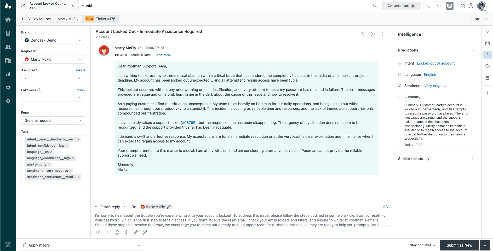The width and height of the screenshot is (493, 251).
Task: Open the Followers dropdown
Action: [x=53, y=97]
